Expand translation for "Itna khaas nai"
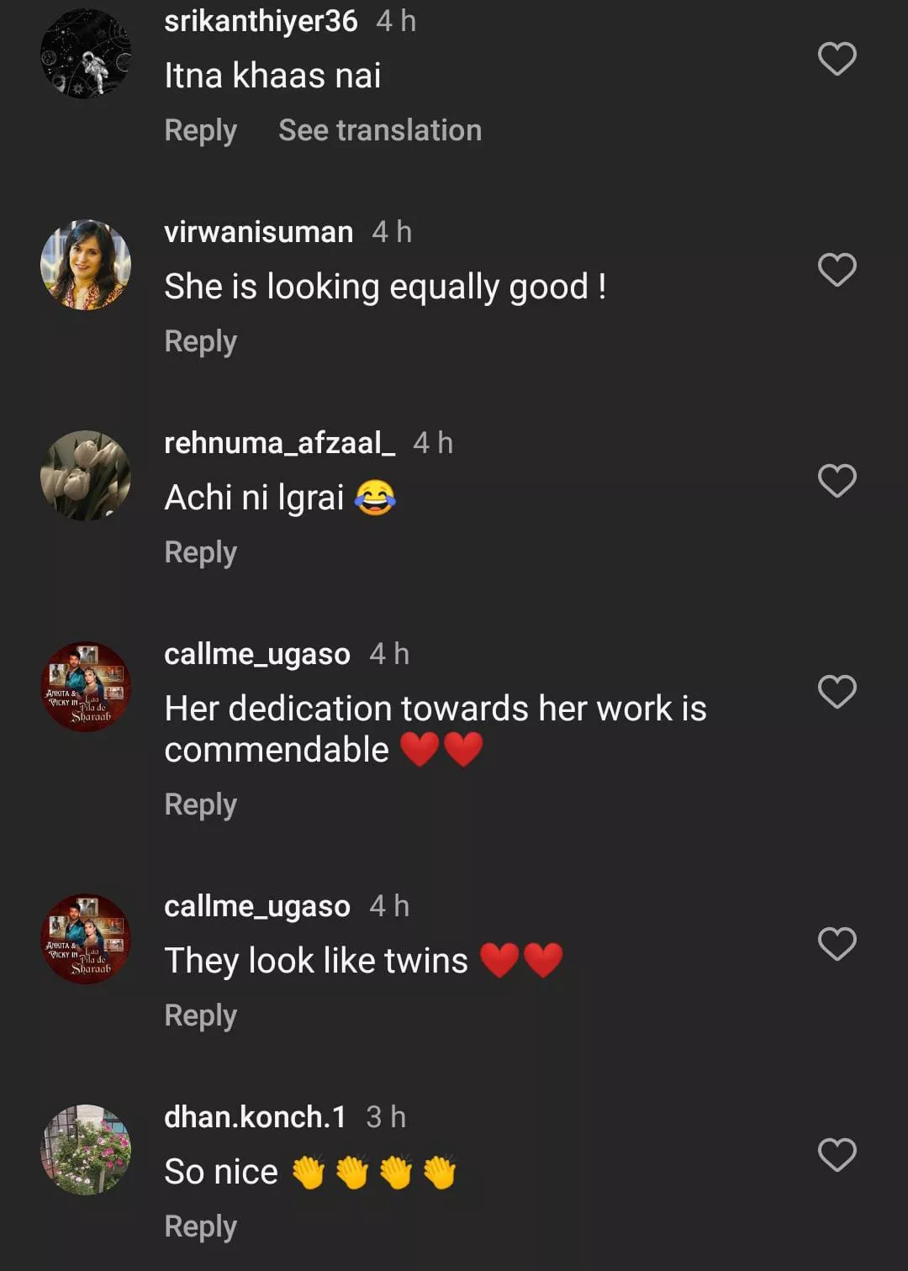The width and height of the screenshot is (908, 1271). (x=380, y=130)
